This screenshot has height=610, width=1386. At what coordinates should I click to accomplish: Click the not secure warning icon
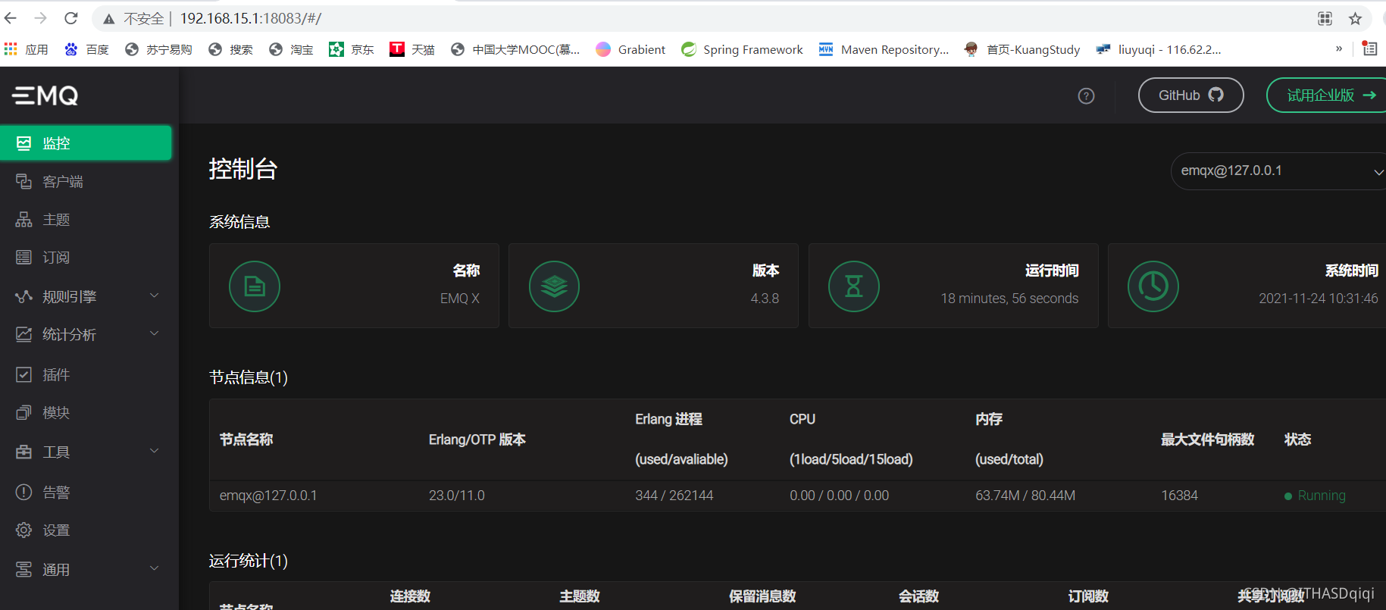tap(109, 19)
